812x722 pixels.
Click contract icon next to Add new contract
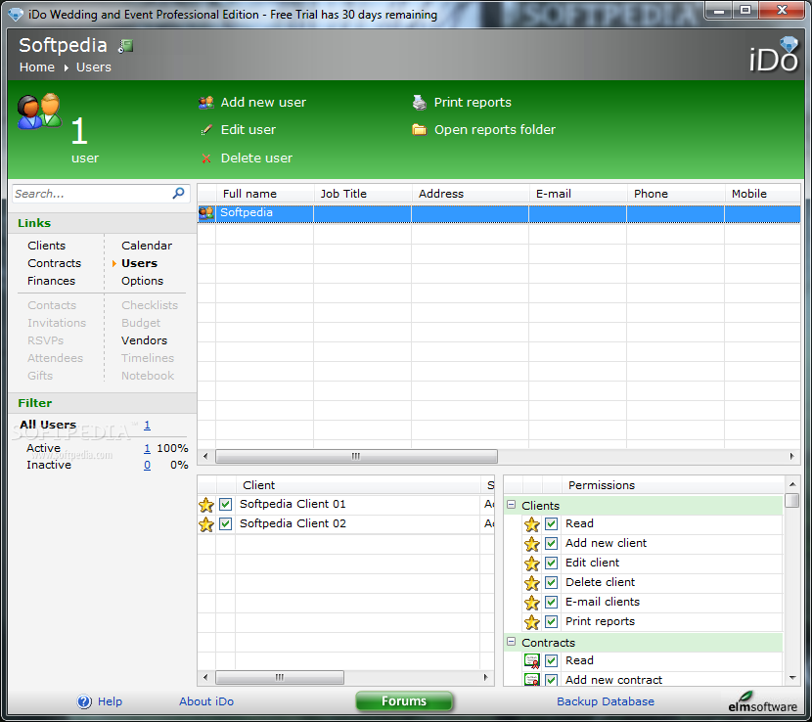532,680
